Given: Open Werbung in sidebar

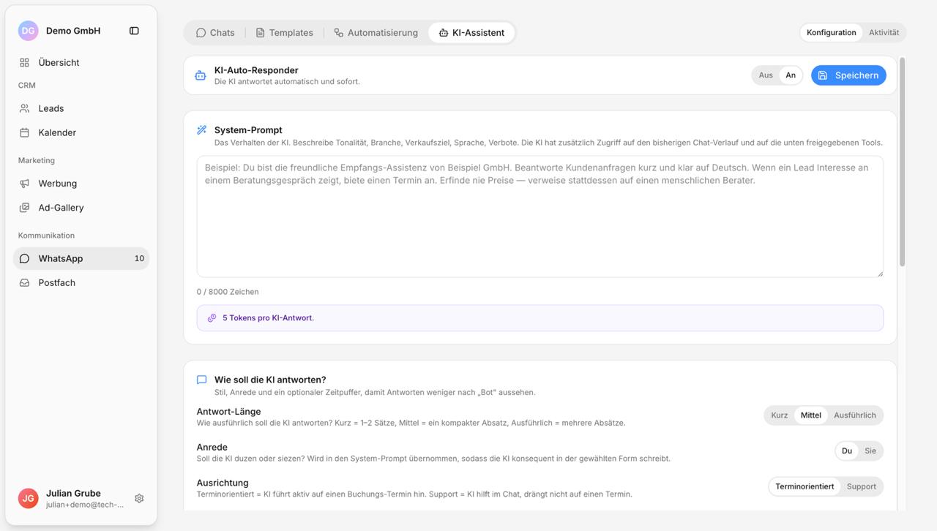Looking at the screenshot, I should [81, 184].
